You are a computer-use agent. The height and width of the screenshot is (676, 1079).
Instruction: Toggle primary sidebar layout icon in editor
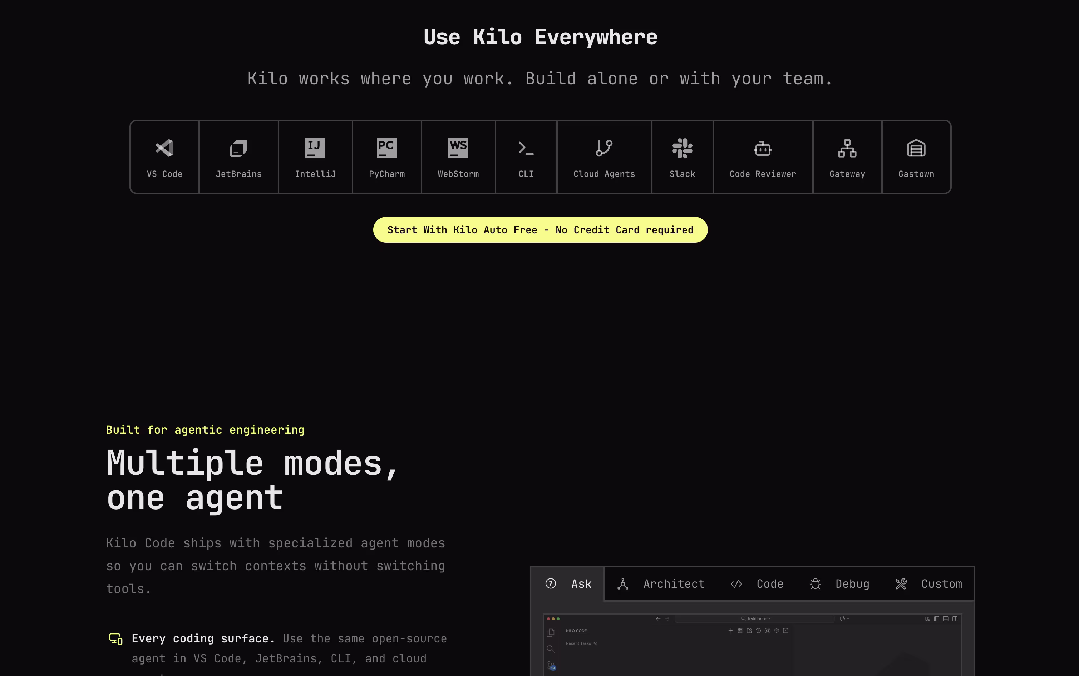pyautogui.click(x=937, y=619)
